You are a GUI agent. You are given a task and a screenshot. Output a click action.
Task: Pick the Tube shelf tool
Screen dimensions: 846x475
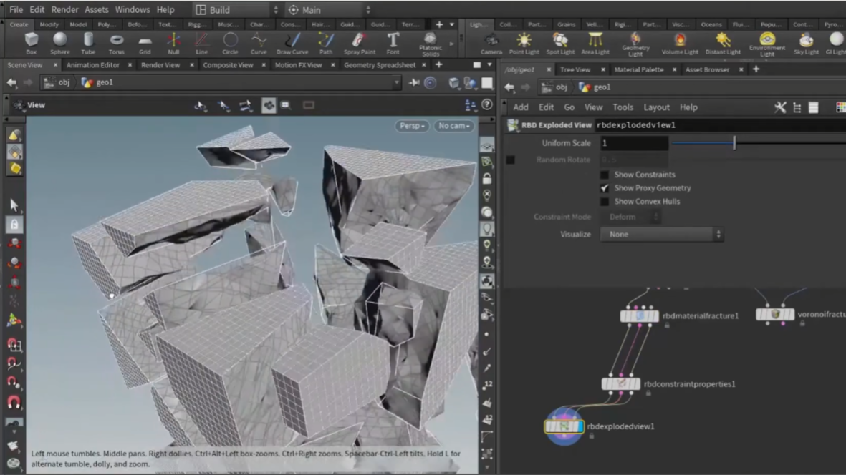coord(88,43)
